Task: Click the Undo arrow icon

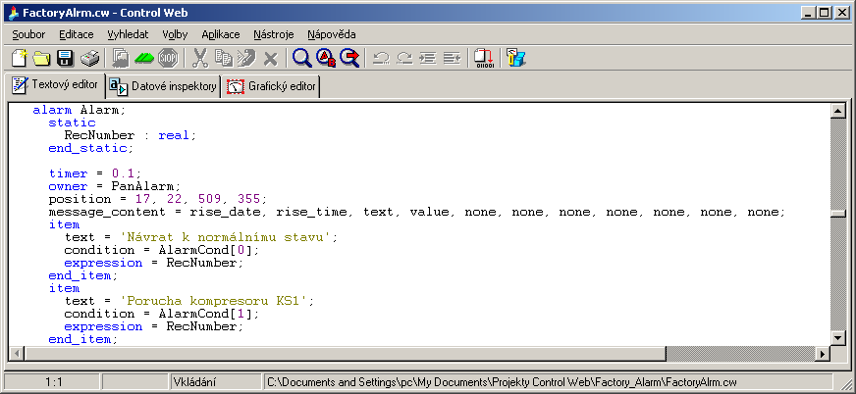Action: 381,58
